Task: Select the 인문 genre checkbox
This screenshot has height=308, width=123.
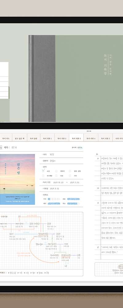Action: point(57,176)
